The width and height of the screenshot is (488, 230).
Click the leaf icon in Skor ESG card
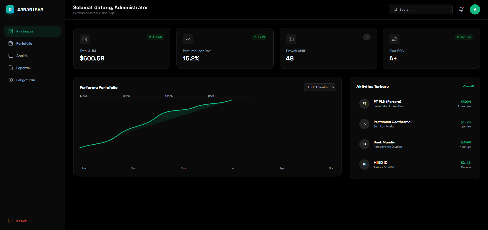click(394, 39)
